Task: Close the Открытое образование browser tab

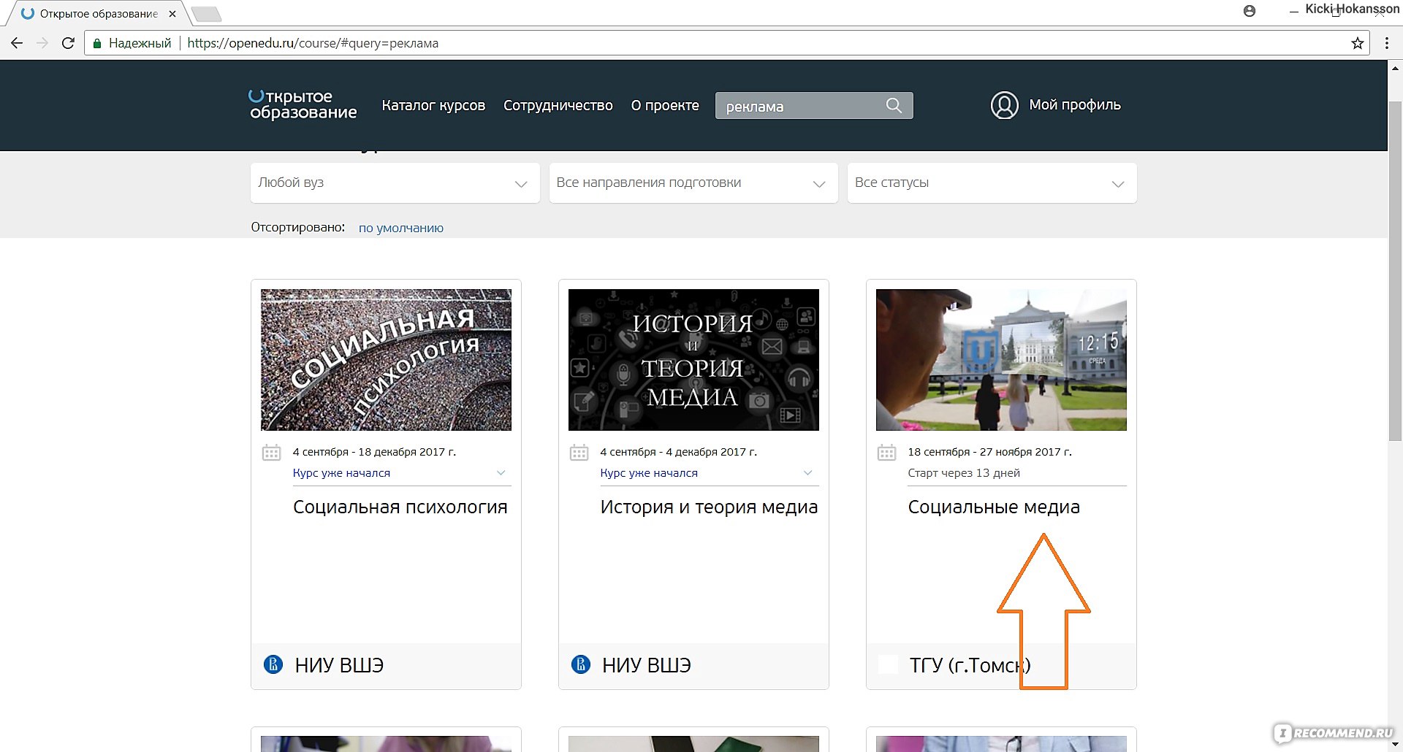Action: pyautogui.click(x=172, y=14)
